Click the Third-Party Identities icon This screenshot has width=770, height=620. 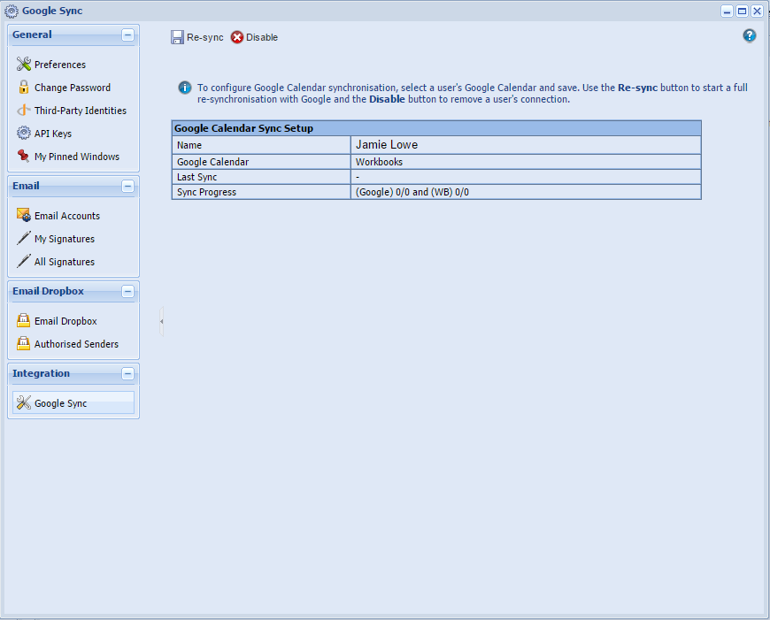click(x=24, y=110)
